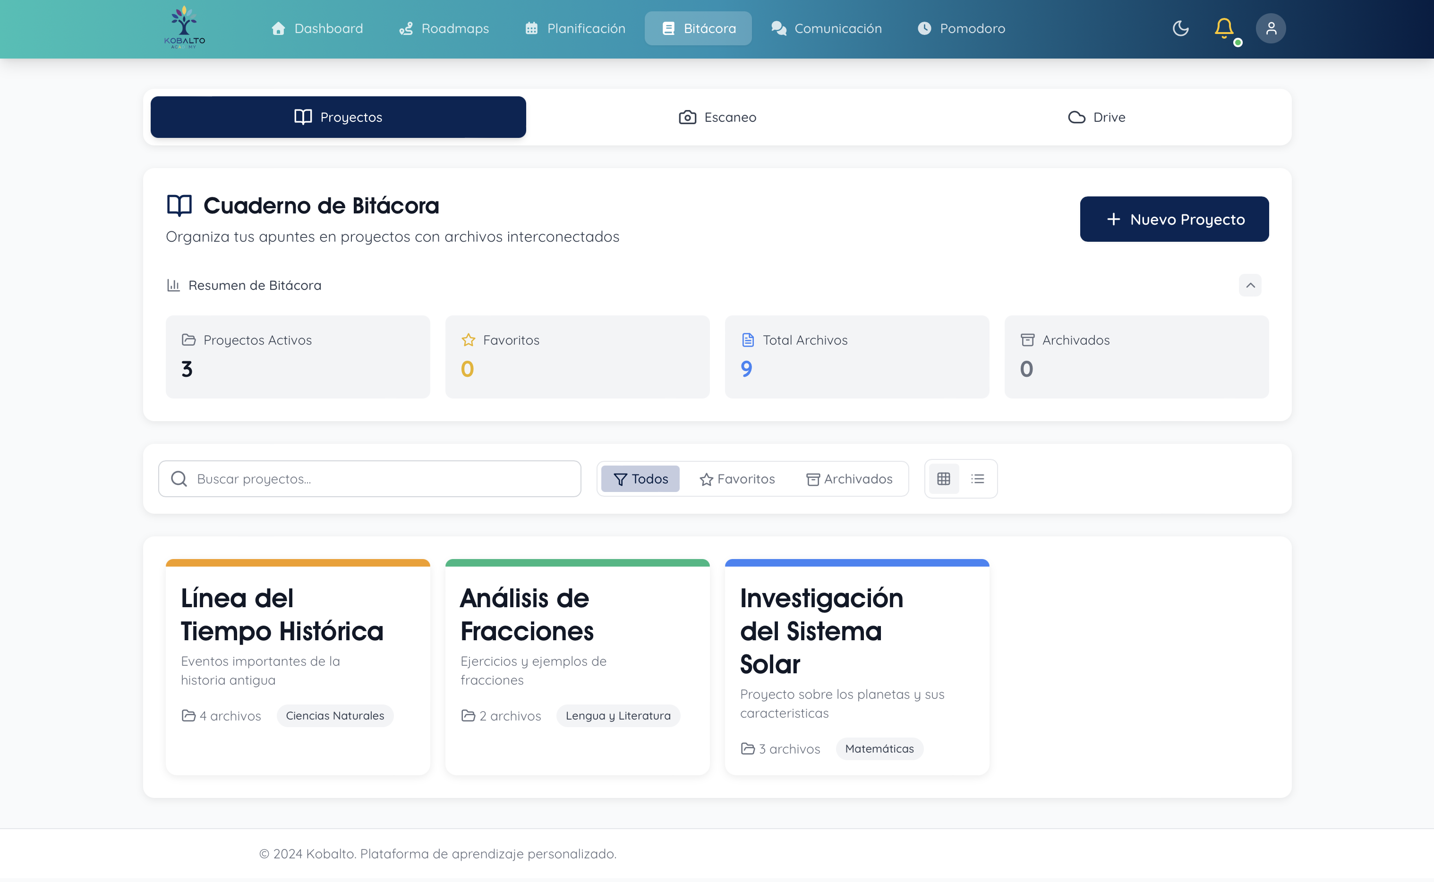Viewport: 1434px width, 882px height.
Task: Select the Todos filter
Action: (x=640, y=479)
